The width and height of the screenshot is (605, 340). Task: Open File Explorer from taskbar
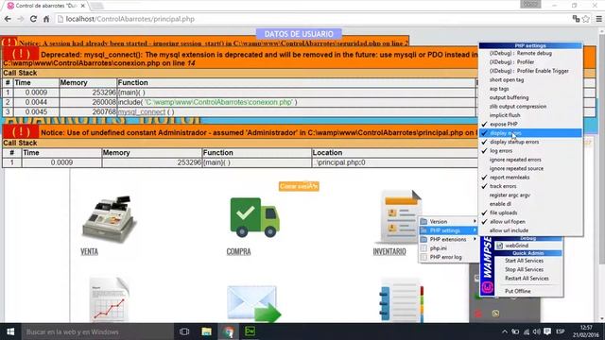pos(206,331)
